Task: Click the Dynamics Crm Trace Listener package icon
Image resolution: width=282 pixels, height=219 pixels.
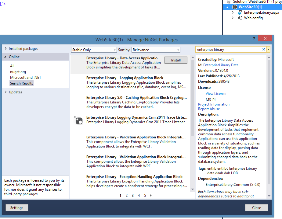Action: click(x=79, y=120)
